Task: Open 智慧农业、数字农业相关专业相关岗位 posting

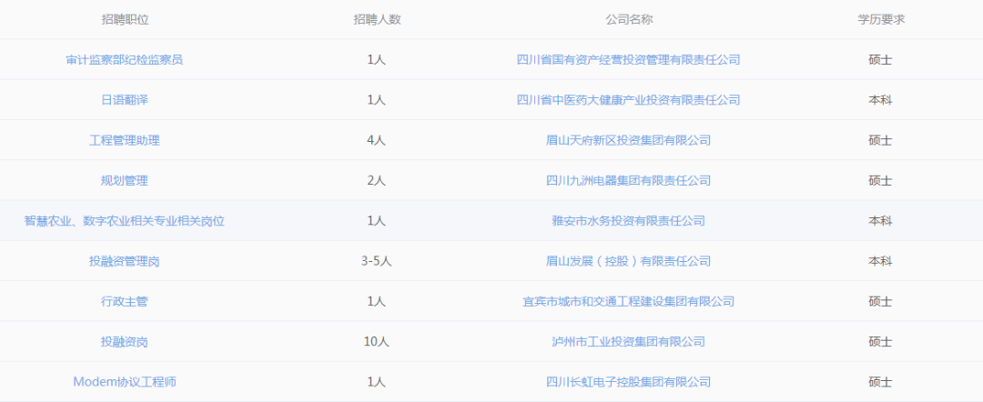Action: pos(125,221)
